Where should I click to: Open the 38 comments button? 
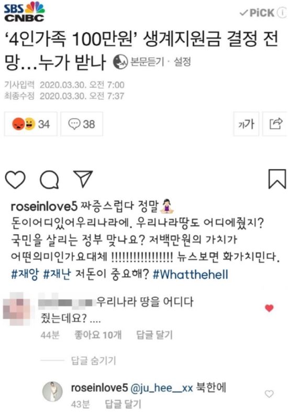point(82,124)
